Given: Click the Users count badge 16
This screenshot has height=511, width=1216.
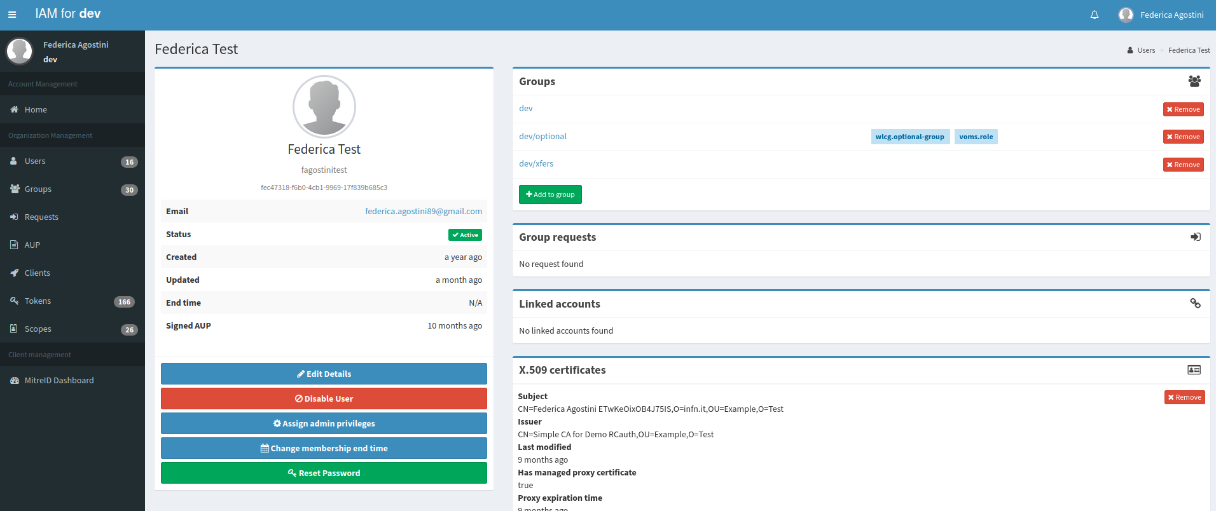Looking at the screenshot, I should (129, 162).
